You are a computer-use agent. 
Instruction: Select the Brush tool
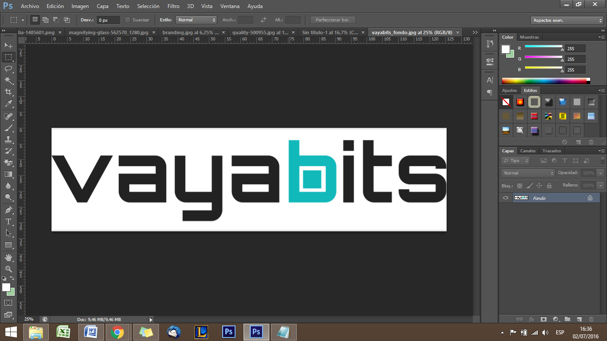tap(8, 128)
